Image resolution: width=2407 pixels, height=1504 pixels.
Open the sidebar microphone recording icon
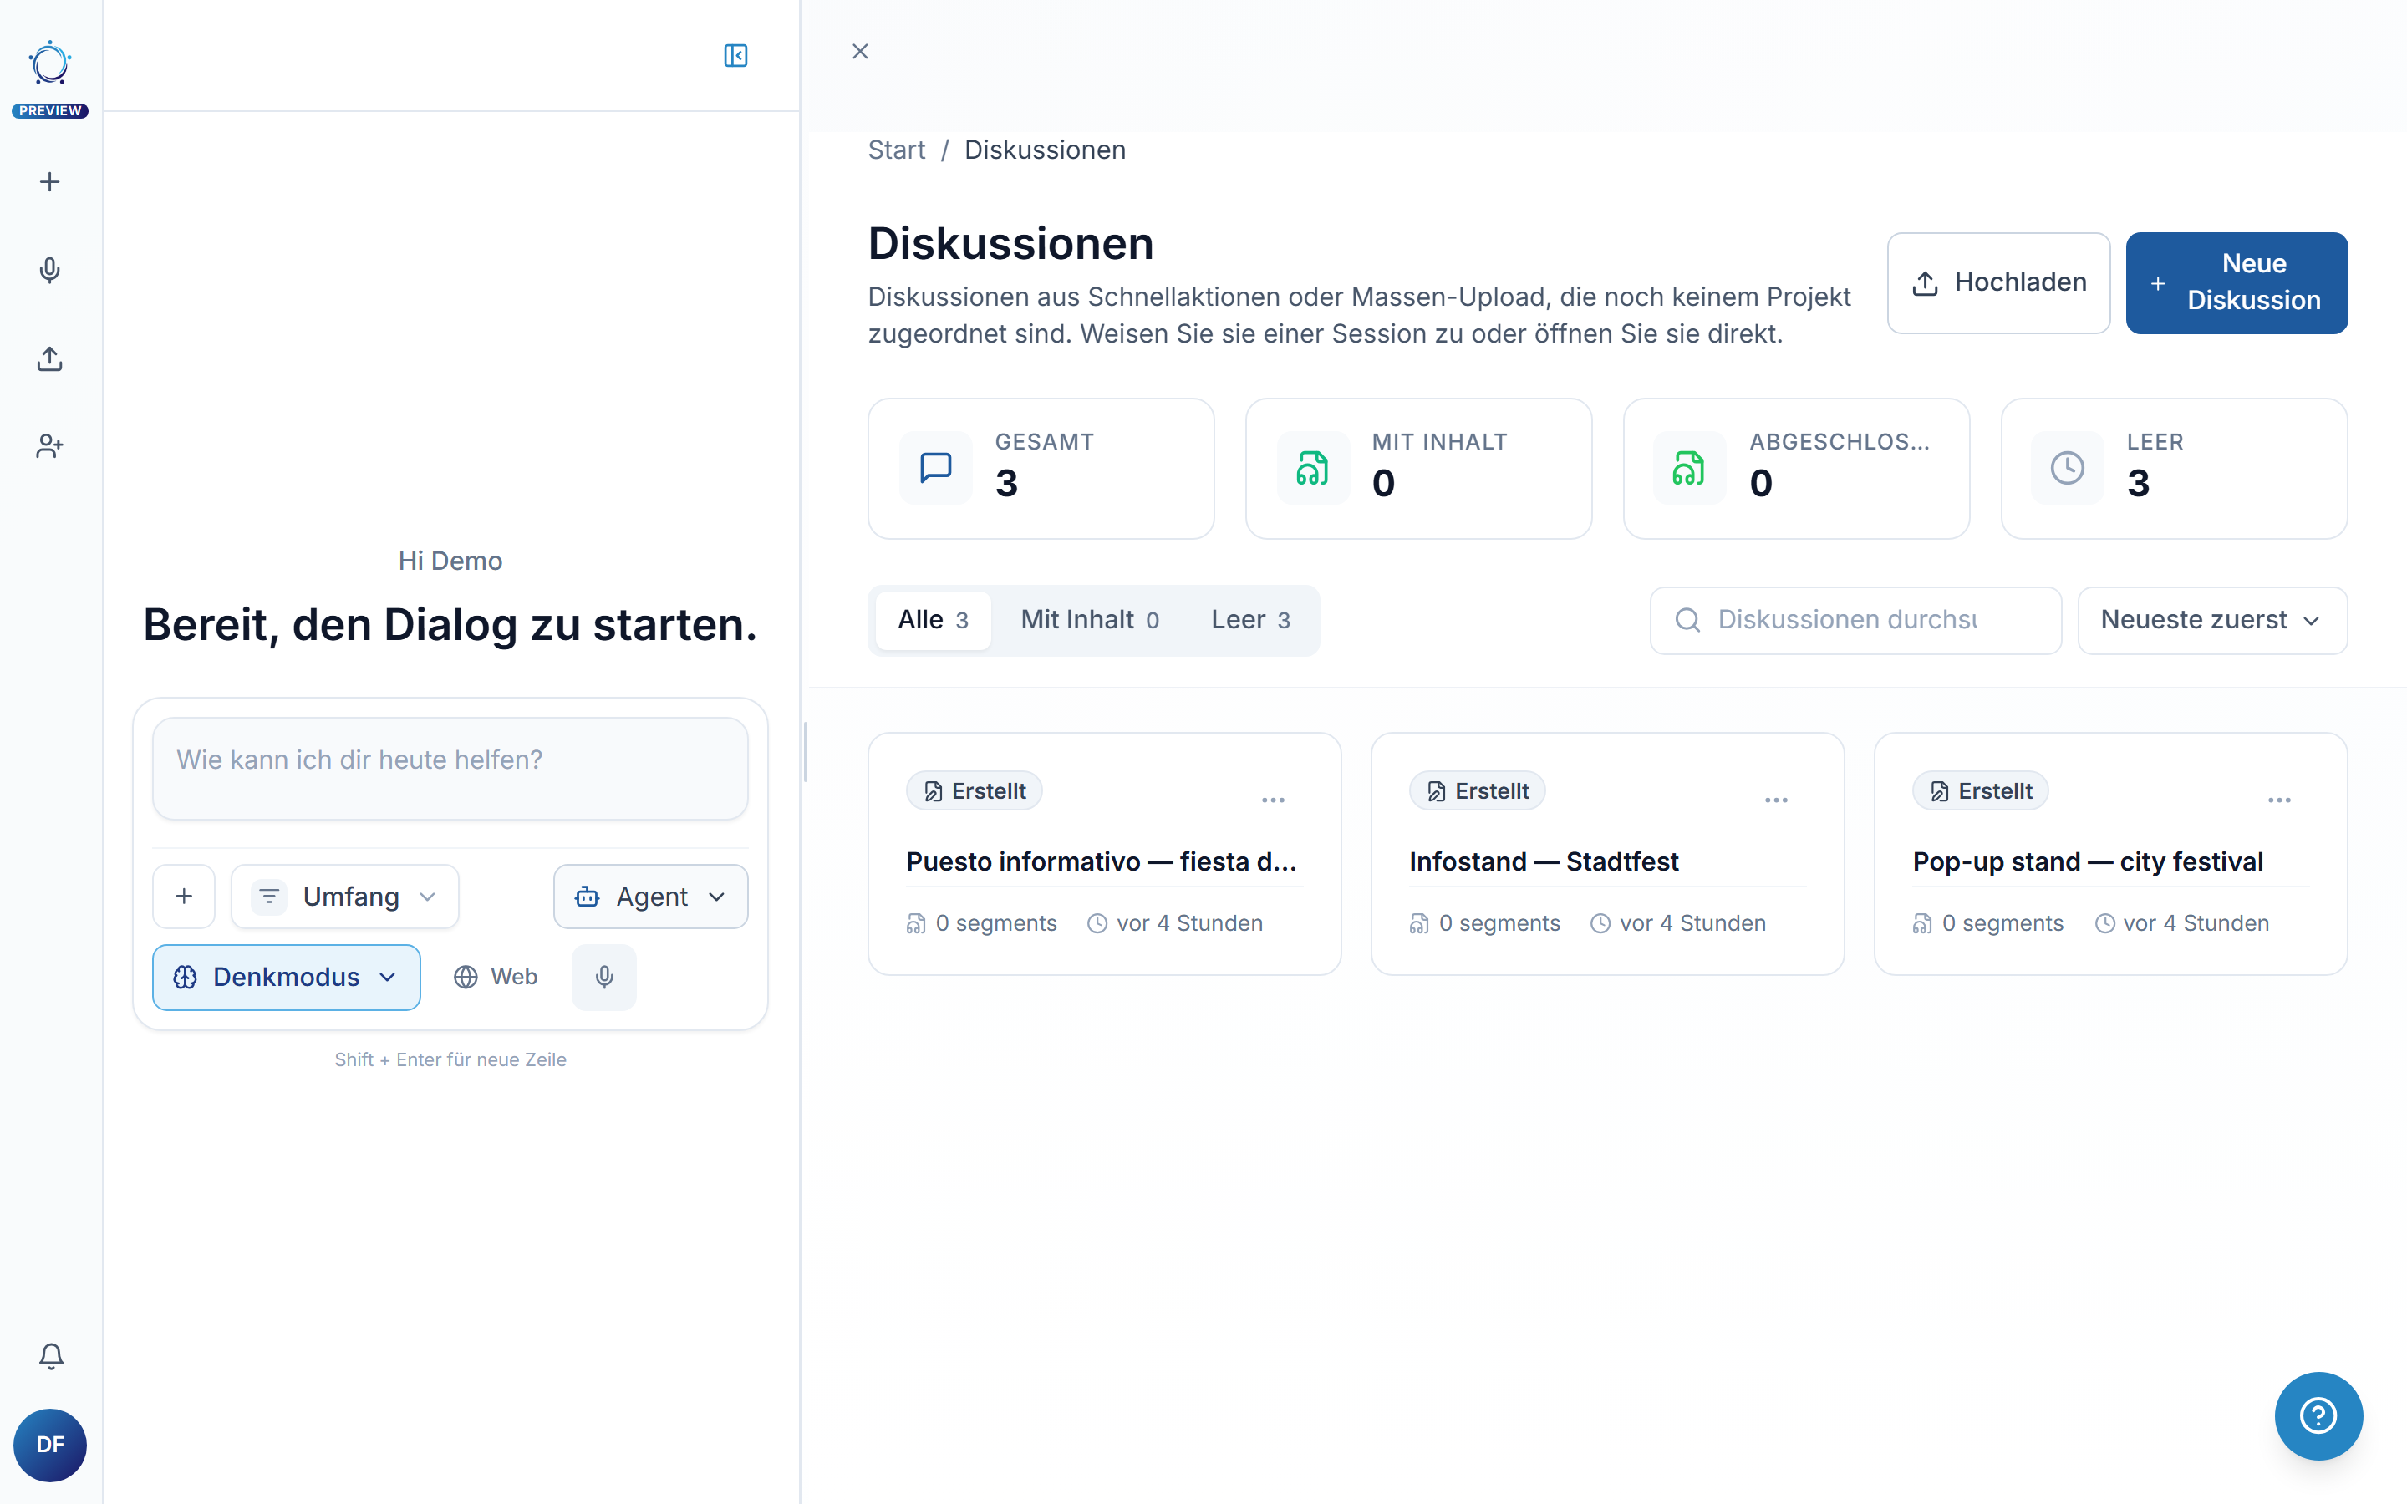click(x=50, y=271)
